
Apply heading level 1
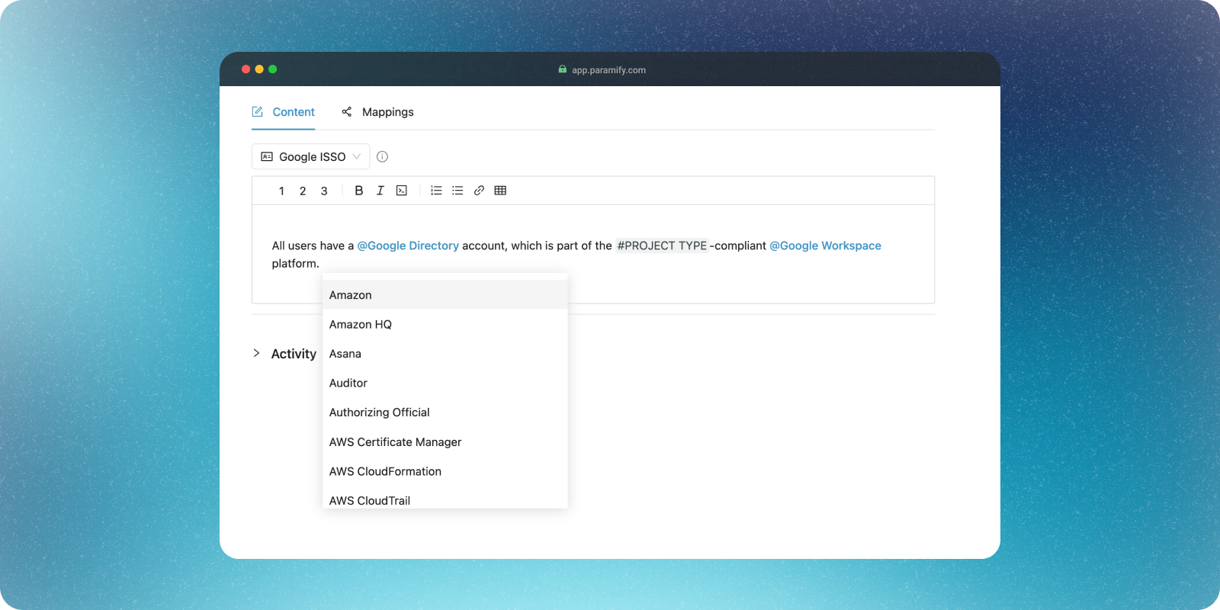pos(281,191)
